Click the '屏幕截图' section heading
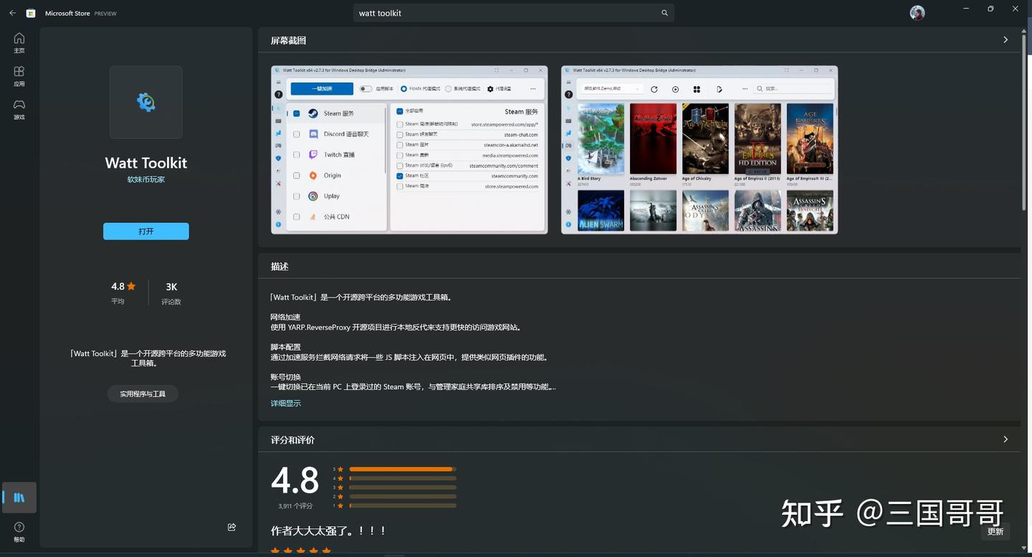Screen dimensions: 1032x557 click(x=288, y=40)
